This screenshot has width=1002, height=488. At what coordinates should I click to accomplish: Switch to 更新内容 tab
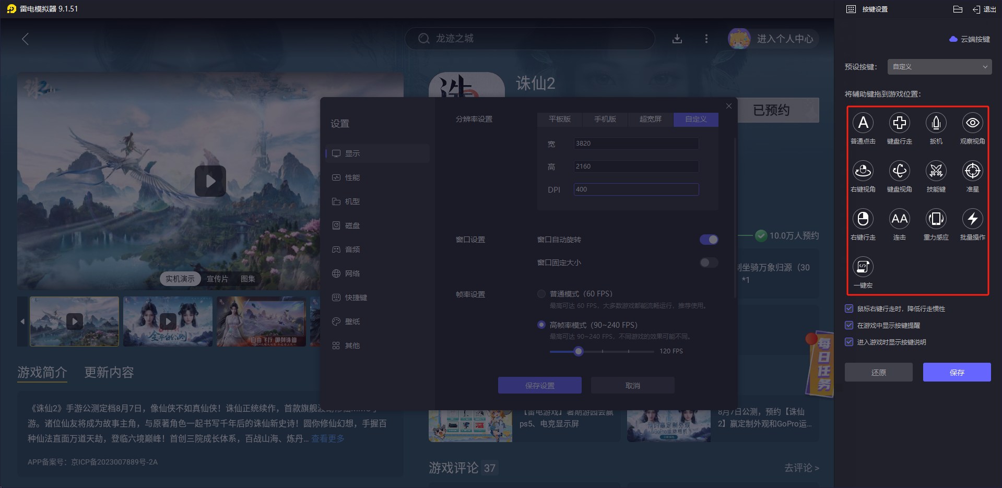[109, 372]
